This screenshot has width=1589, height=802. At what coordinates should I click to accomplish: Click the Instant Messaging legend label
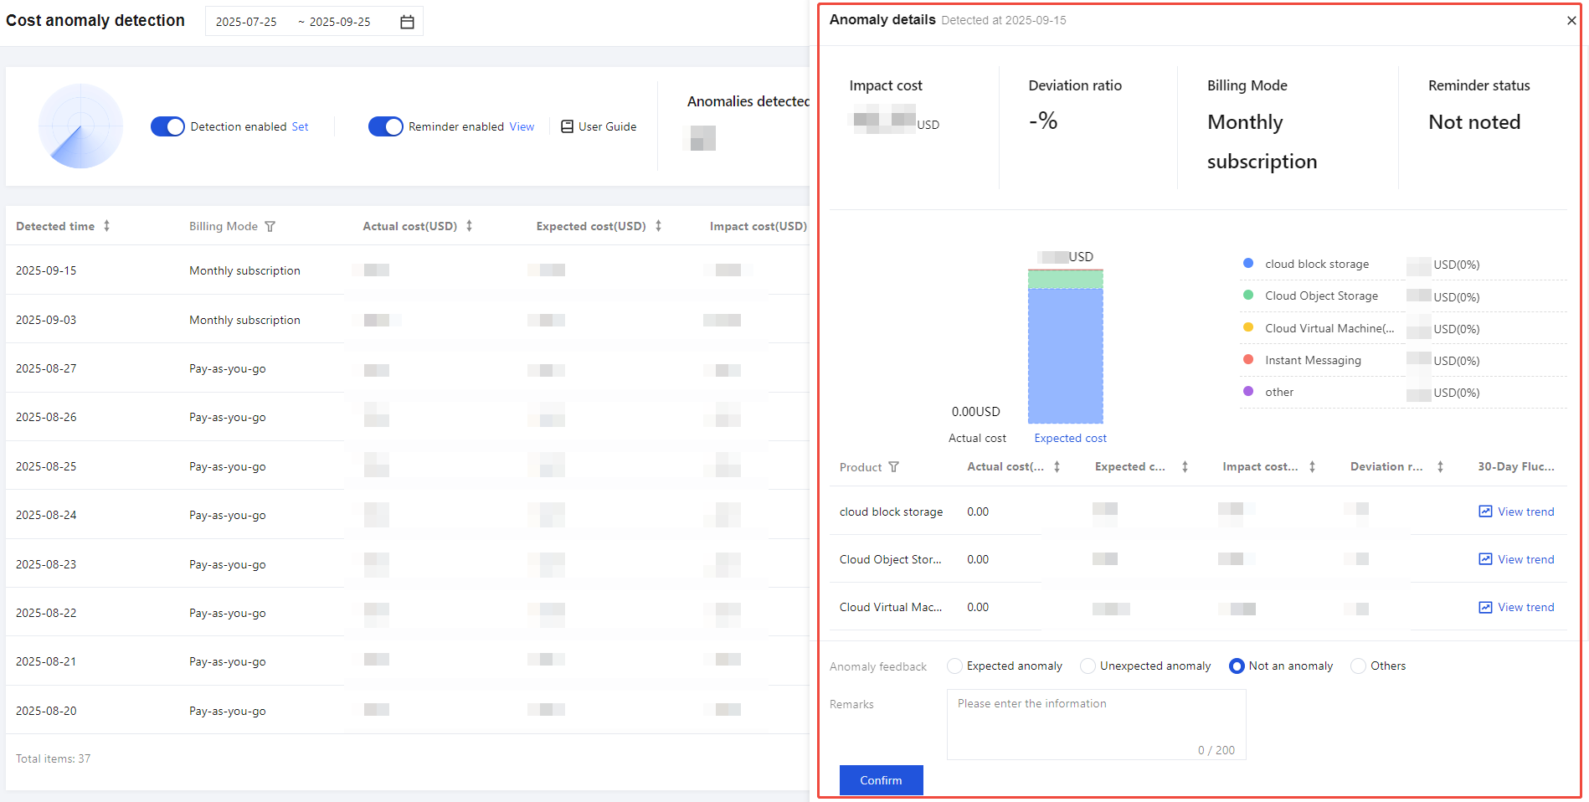point(1313,360)
